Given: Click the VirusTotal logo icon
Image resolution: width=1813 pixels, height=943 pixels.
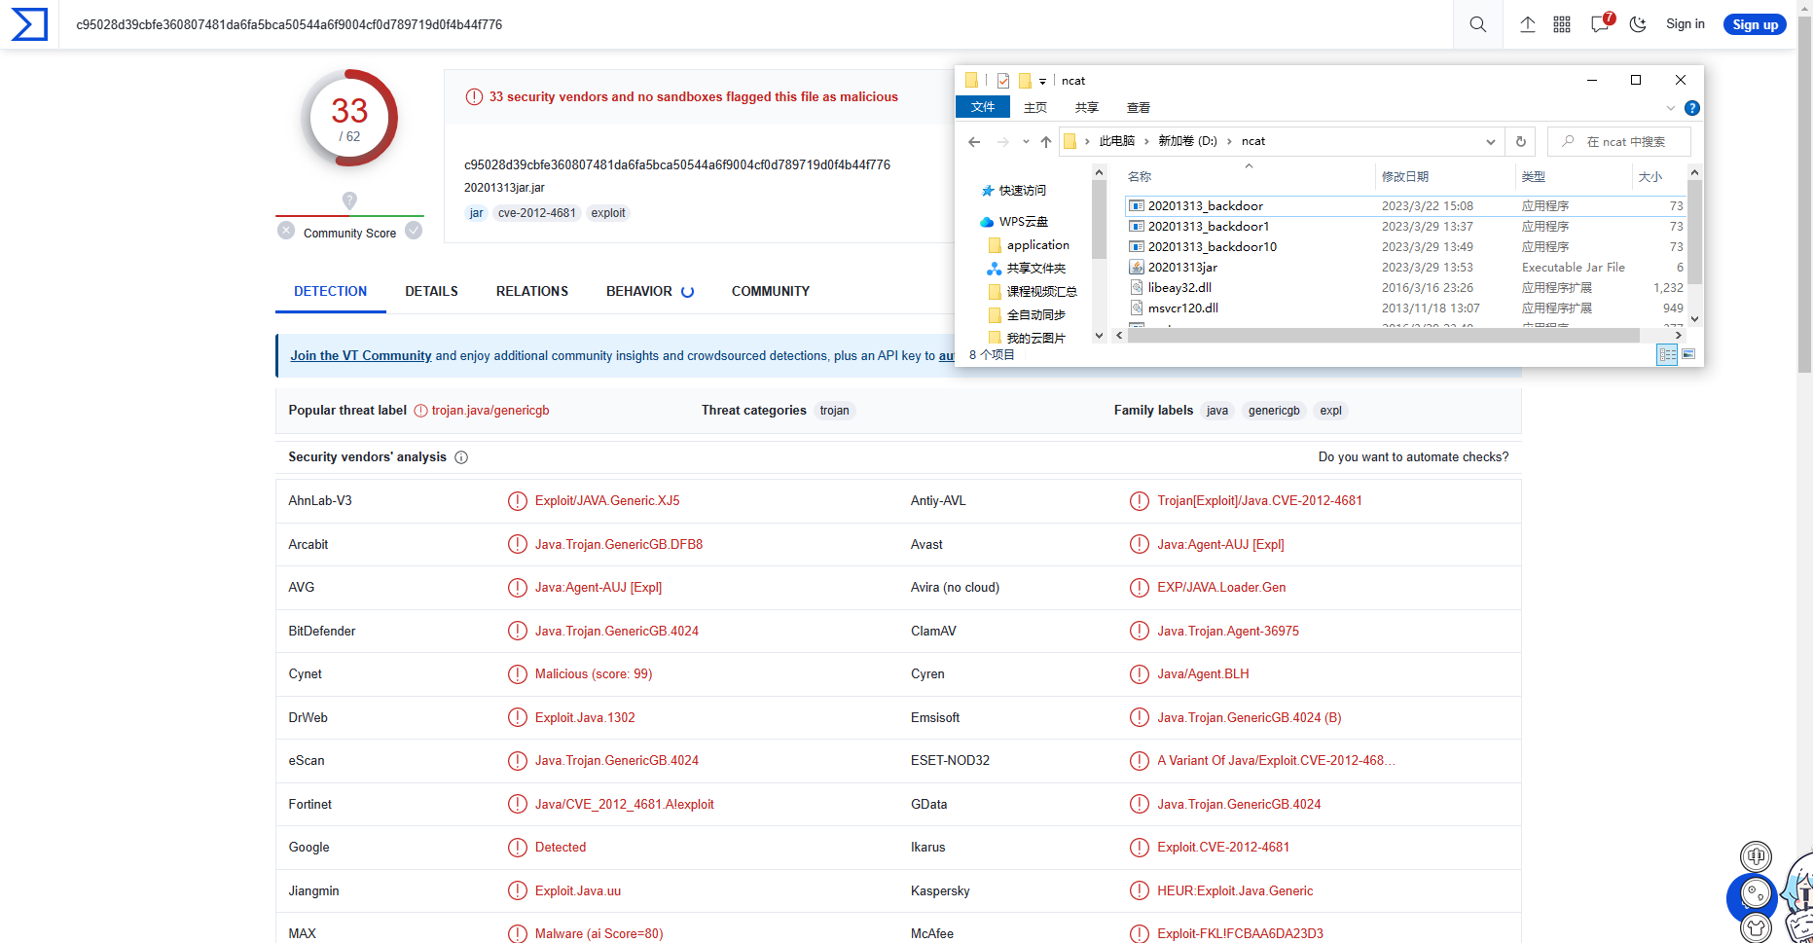Looking at the screenshot, I should (x=29, y=24).
